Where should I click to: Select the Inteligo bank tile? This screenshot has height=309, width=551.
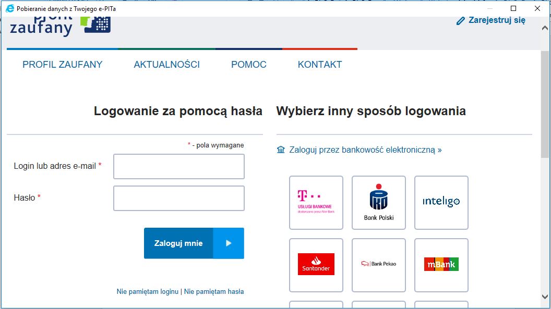(x=441, y=203)
